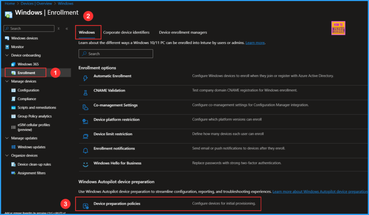Select Monitor in sidebar
This screenshot has height=215, width=369.
[x=17, y=47]
